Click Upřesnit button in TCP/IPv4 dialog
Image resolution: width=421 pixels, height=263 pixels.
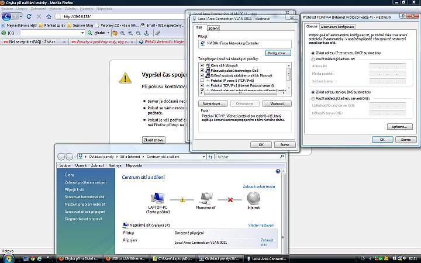[400, 127]
